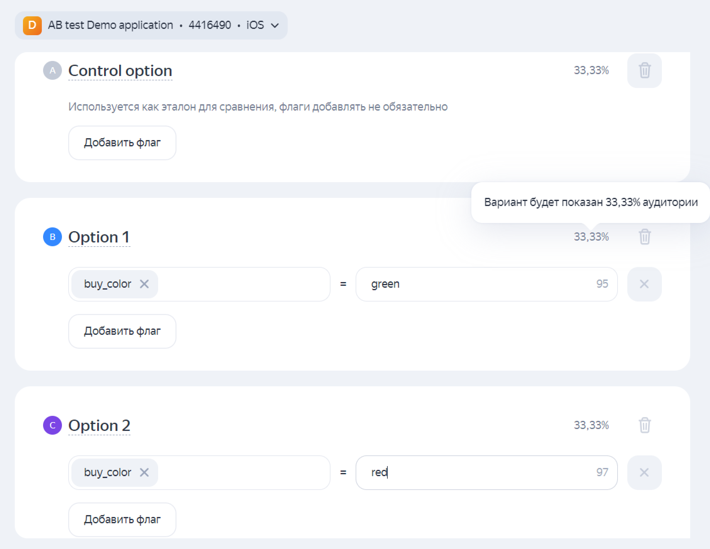Focus the green value input field

pos(481,284)
